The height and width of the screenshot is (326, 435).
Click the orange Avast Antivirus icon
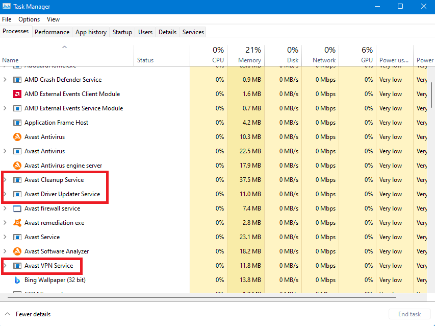[x=17, y=137]
